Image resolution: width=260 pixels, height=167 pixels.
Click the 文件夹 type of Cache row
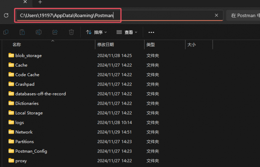tap(153, 65)
